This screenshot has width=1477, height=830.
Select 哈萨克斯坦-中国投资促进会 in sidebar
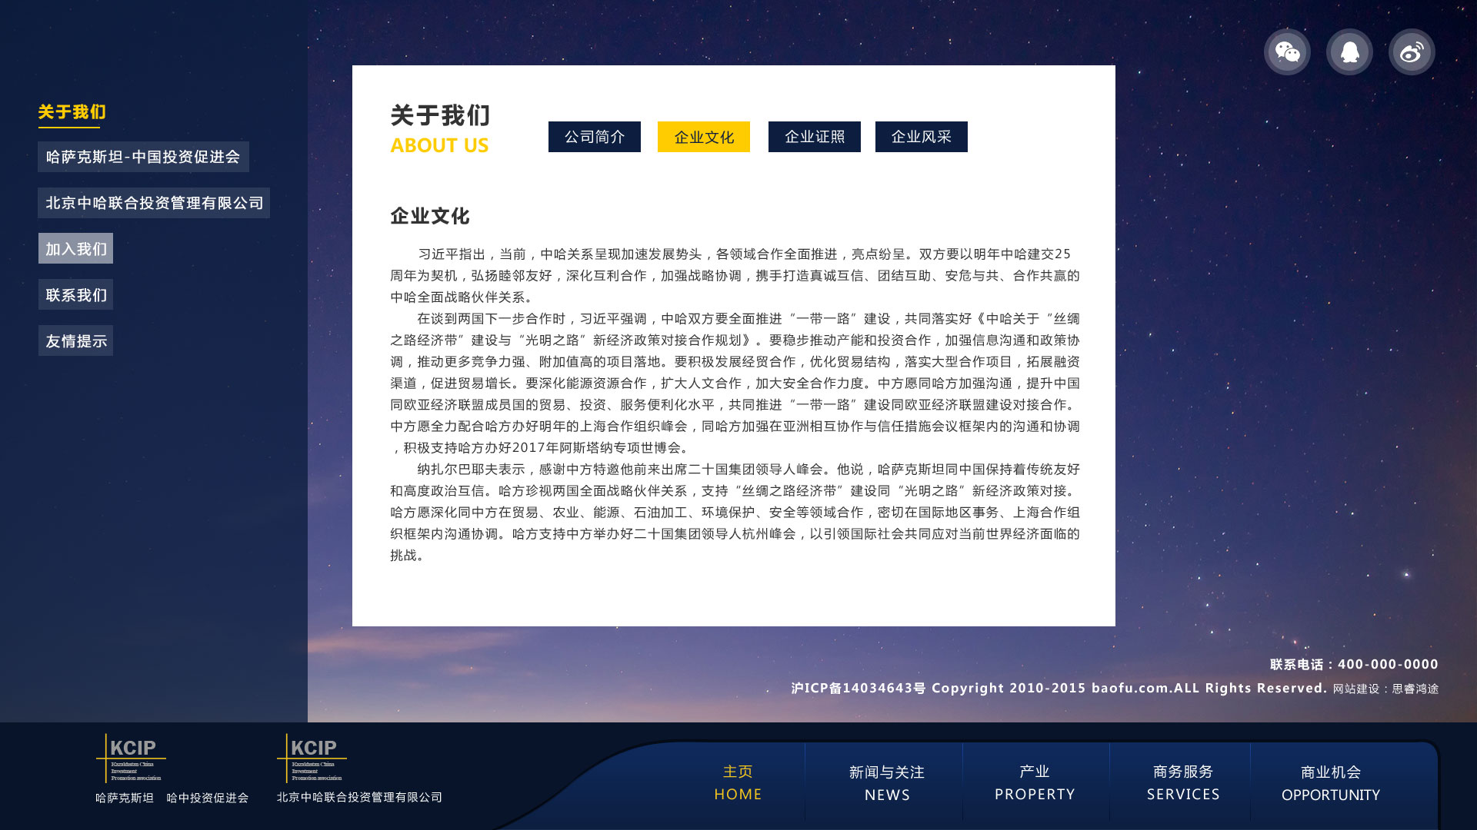point(145,157)
